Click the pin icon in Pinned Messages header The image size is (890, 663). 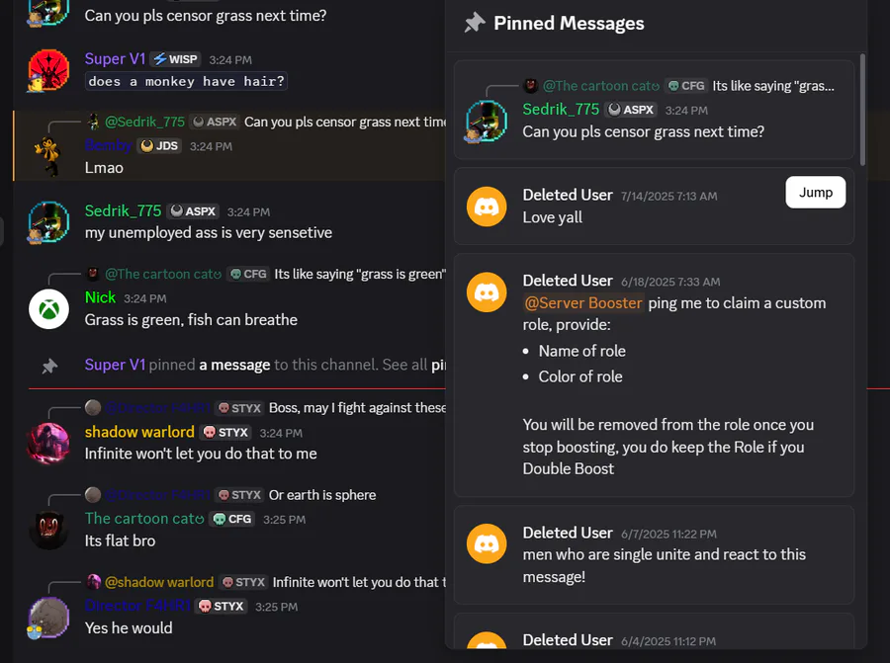475,24
